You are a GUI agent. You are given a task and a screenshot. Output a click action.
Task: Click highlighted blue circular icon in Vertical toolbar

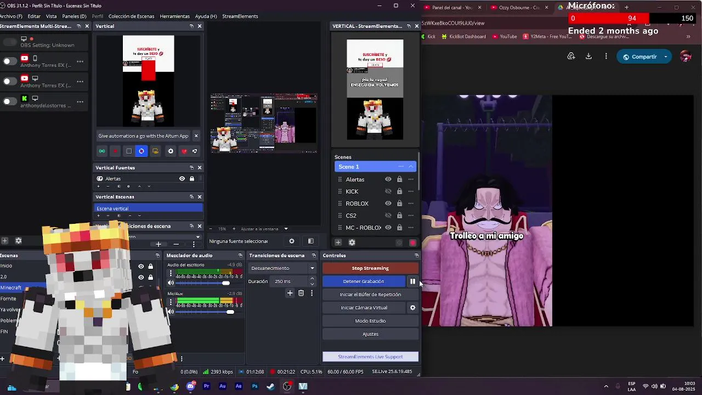click(x=141, y=151)
